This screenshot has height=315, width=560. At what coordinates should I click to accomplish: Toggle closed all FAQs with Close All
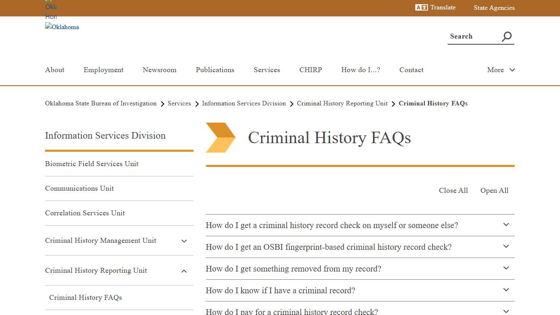pyautogui.click(x=453, y=190)
